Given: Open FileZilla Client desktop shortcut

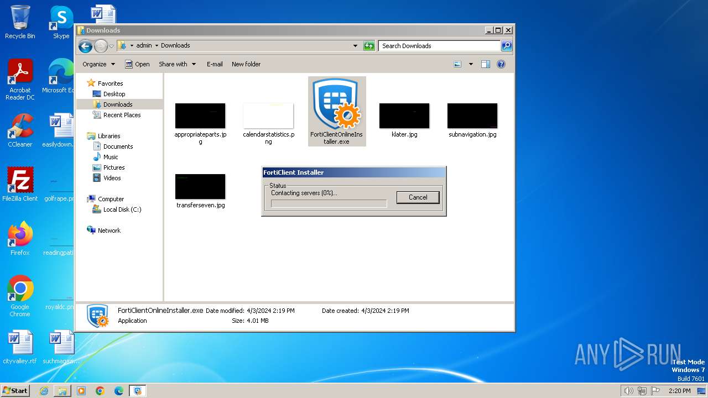Looking at the screenshot, I should (x=20, y=185).
